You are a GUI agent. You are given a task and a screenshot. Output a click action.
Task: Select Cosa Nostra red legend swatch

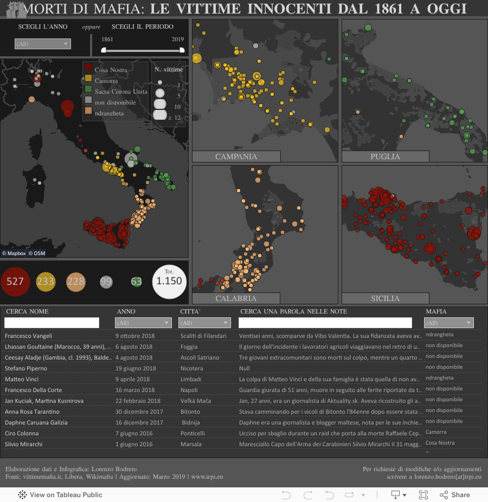pos(88,68)
